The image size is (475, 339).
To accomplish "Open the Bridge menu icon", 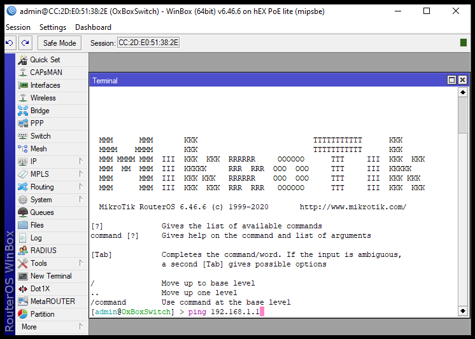I will [x=23, y=111].
